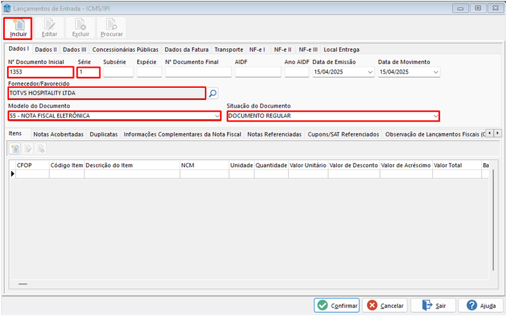Click the Valor Unitário column header
Image resolution: width=506 pixels, height=316 pixels.
coord(308,165)
